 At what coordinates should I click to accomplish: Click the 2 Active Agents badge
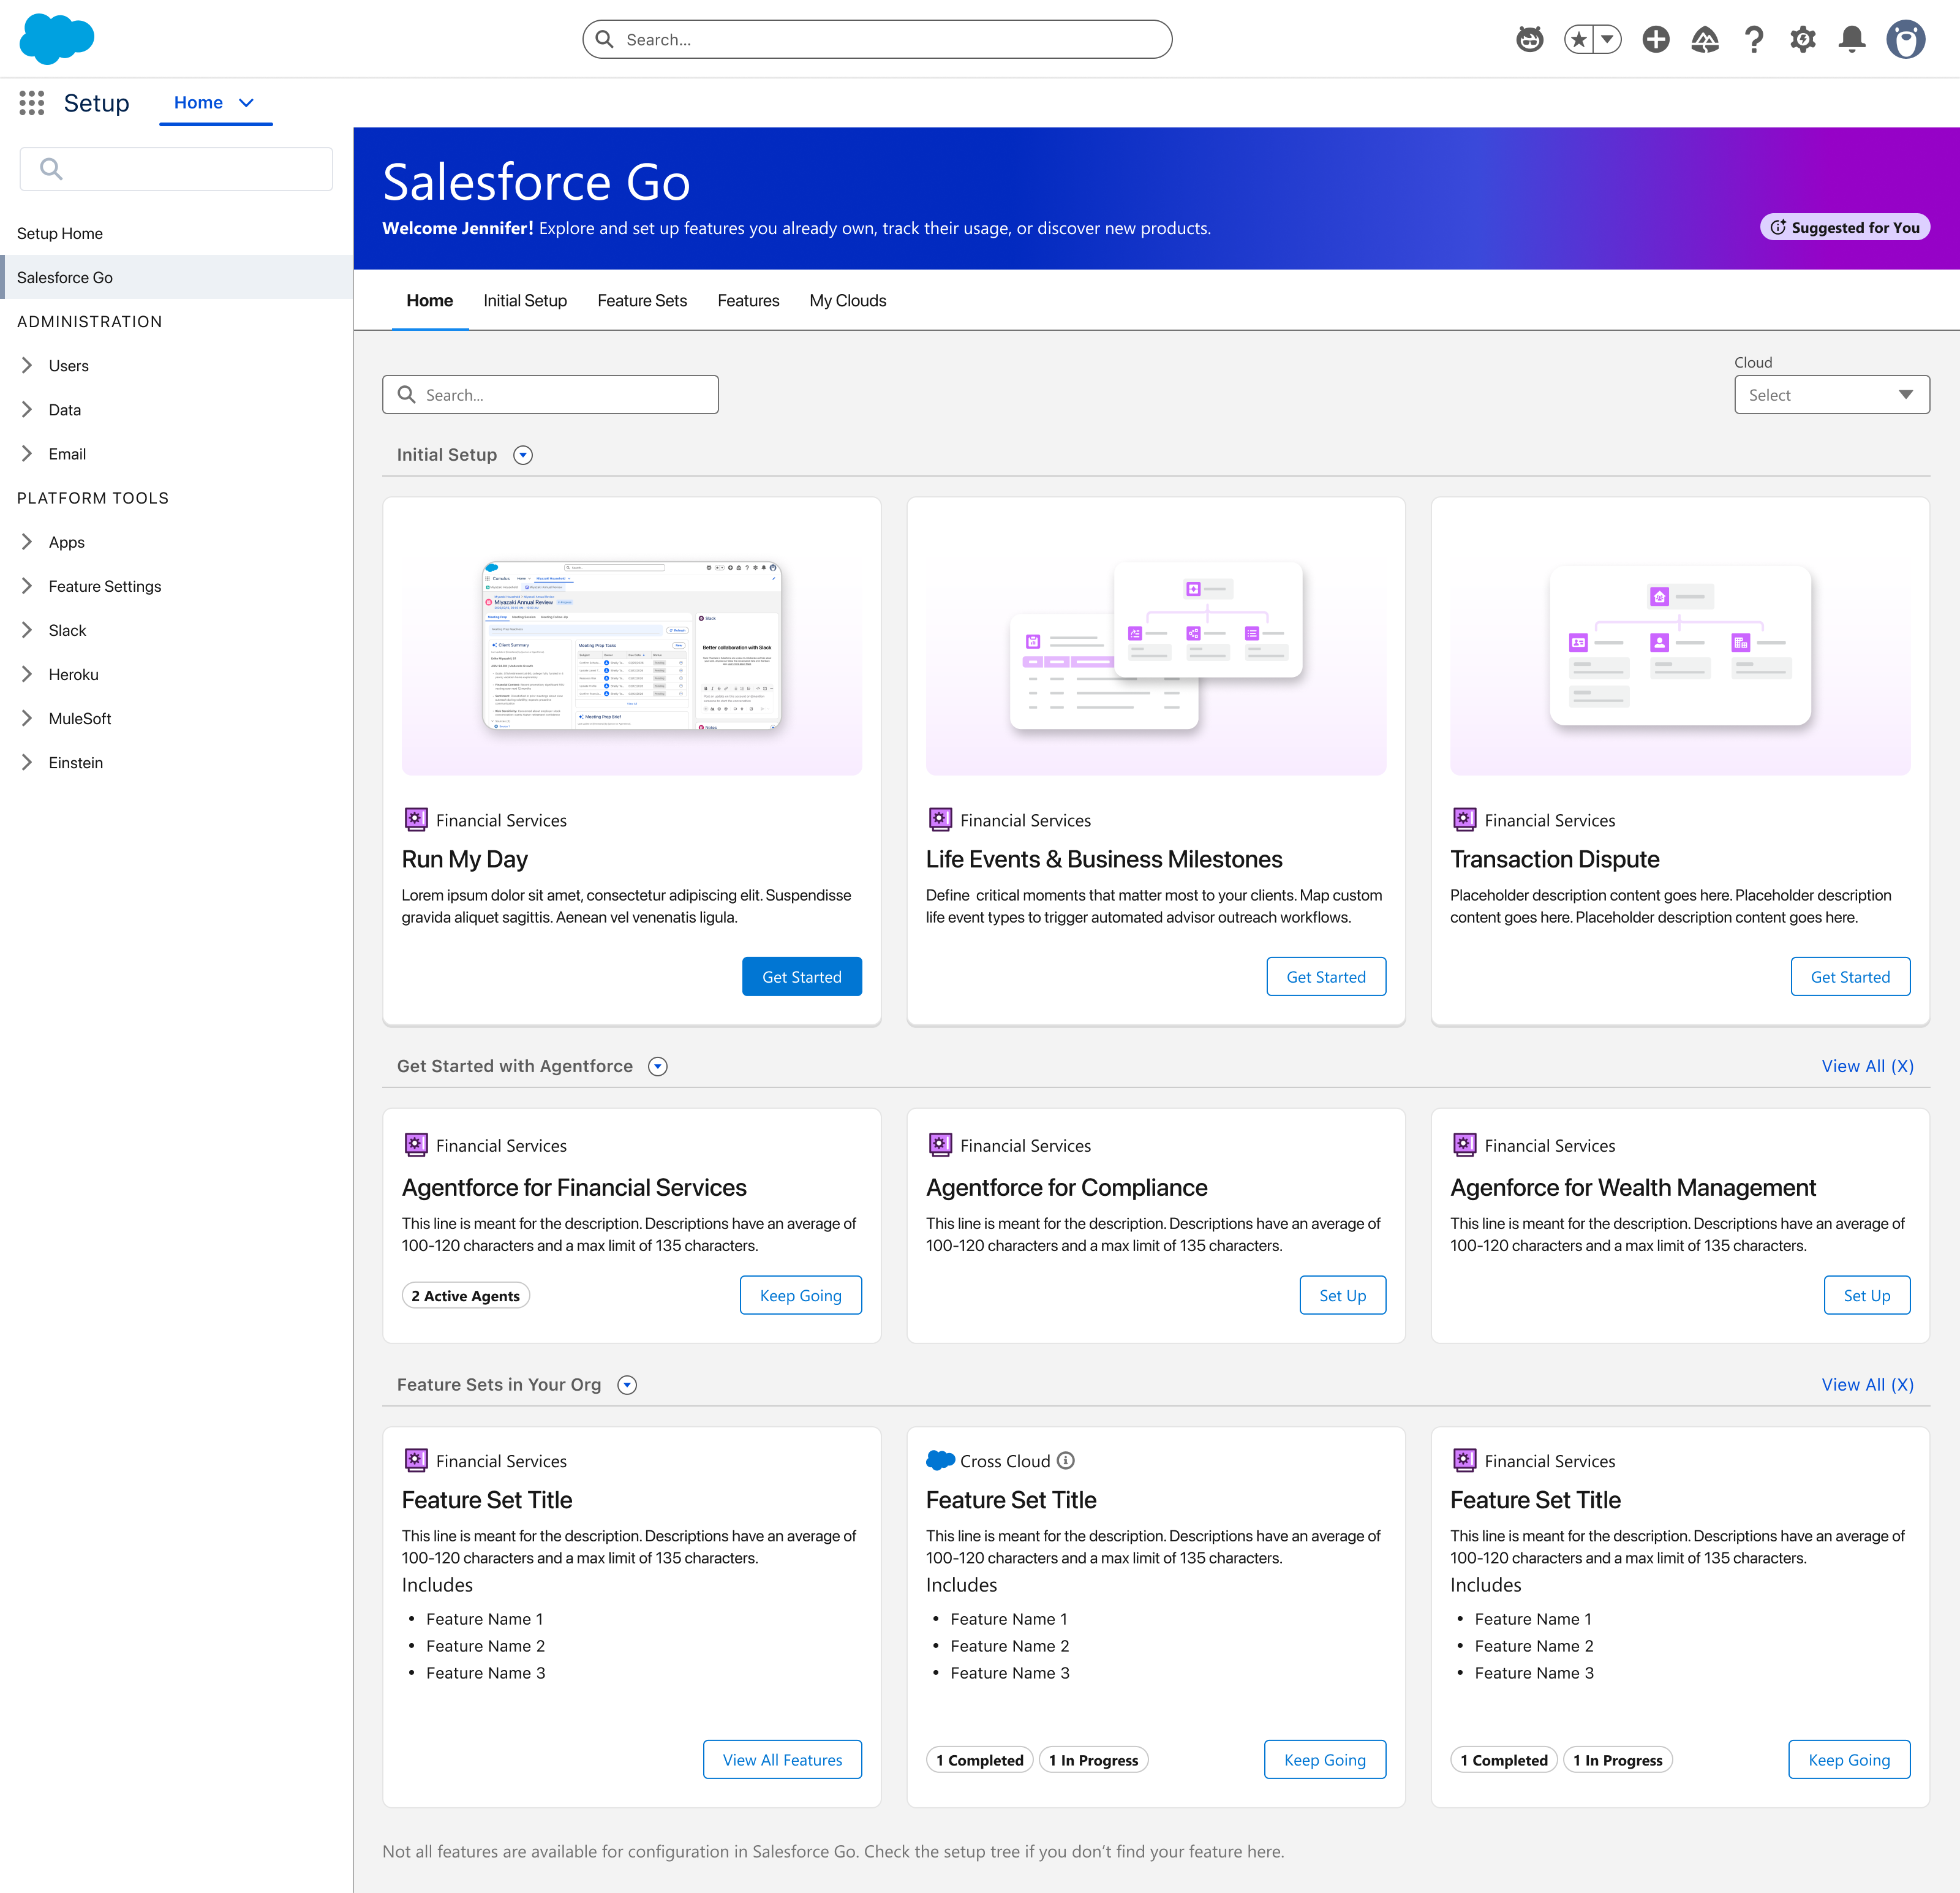tap(466, 1296)
